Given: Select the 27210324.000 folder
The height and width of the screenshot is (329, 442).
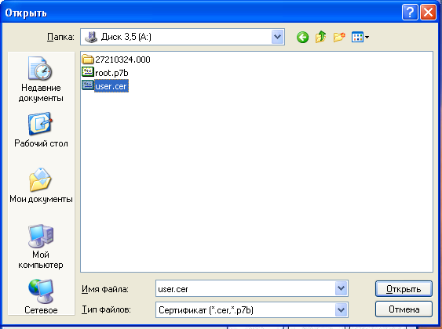Looking at the screenshot, I should (x=116, y=60).
